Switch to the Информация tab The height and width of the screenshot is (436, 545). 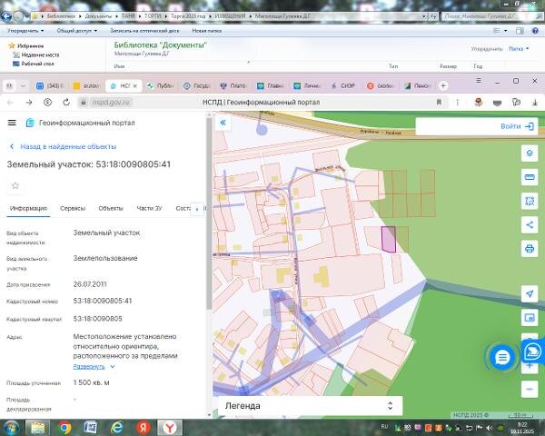(x=28, y=208)
